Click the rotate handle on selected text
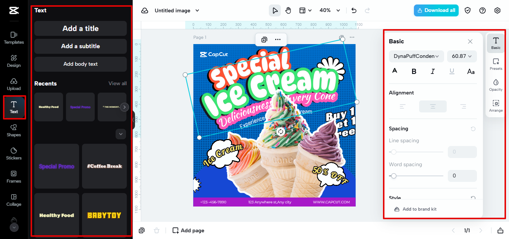Image resolution: width=509 pixels, height=239 pixels. click(x=280, y=131)
